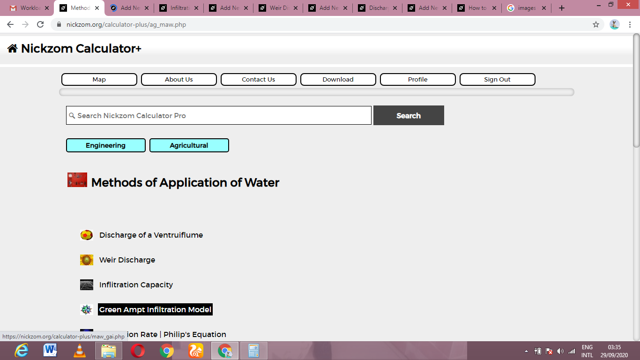Click the Methods of Application of Water heading
Screen dimensions: 640x360
tap(185, 182)
